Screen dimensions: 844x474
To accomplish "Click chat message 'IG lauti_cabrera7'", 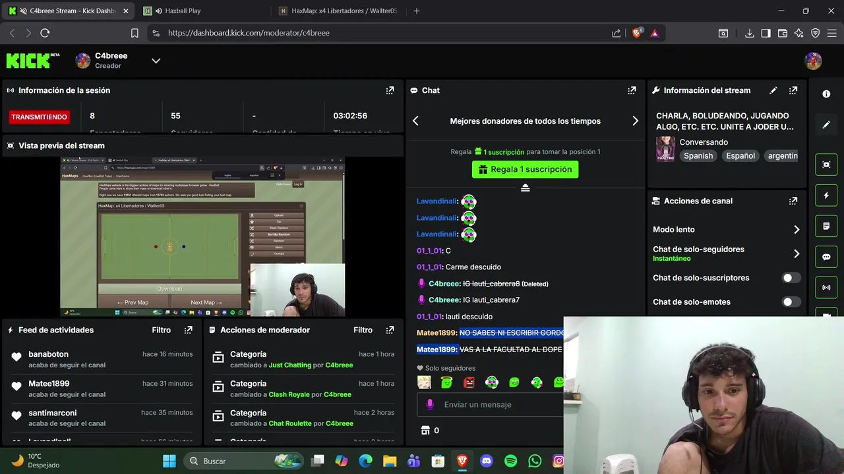I will (491, 300).
